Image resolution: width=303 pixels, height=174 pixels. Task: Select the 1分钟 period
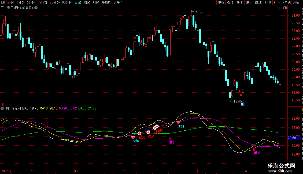tap(20, 2)
